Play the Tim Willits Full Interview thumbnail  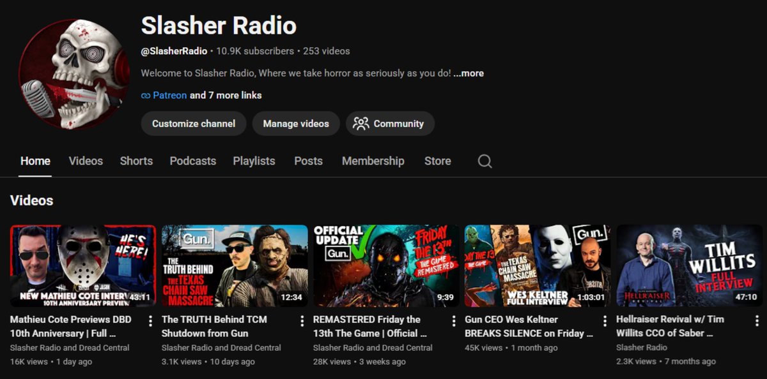coord(689,266)
